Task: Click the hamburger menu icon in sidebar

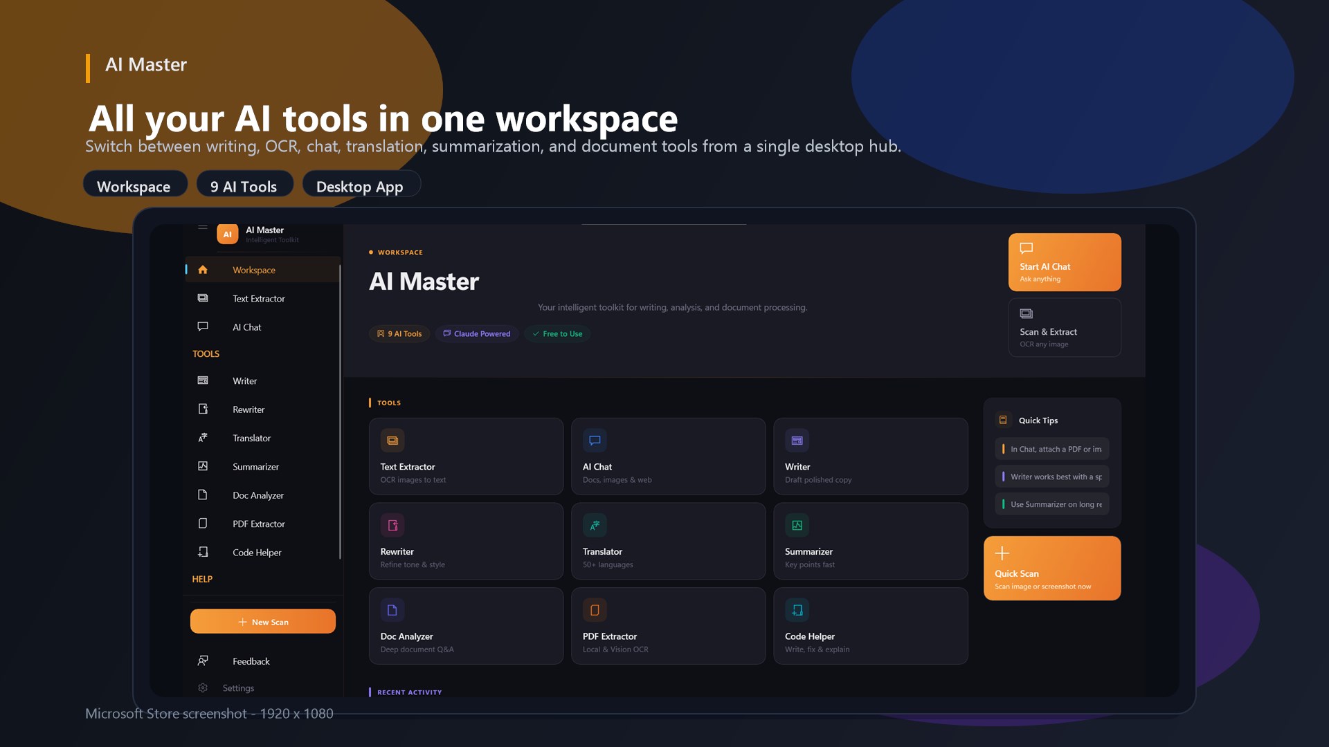Action: coord(202,227)
